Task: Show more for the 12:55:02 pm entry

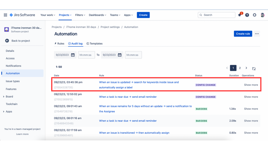Action: pos(251,97)
